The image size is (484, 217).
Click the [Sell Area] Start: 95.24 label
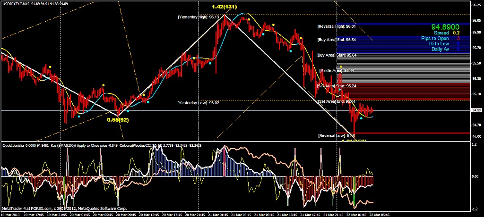[x=337, y=86]
